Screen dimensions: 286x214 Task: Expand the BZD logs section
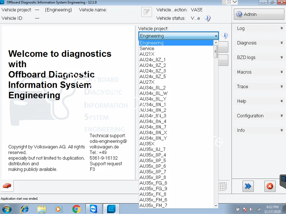pos(259,57)
